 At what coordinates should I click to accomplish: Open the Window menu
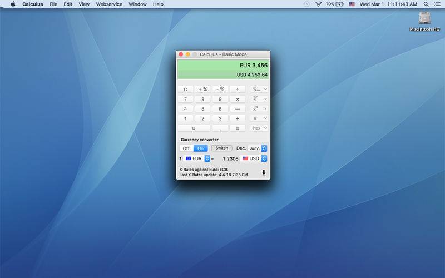(x=137, y=4)
